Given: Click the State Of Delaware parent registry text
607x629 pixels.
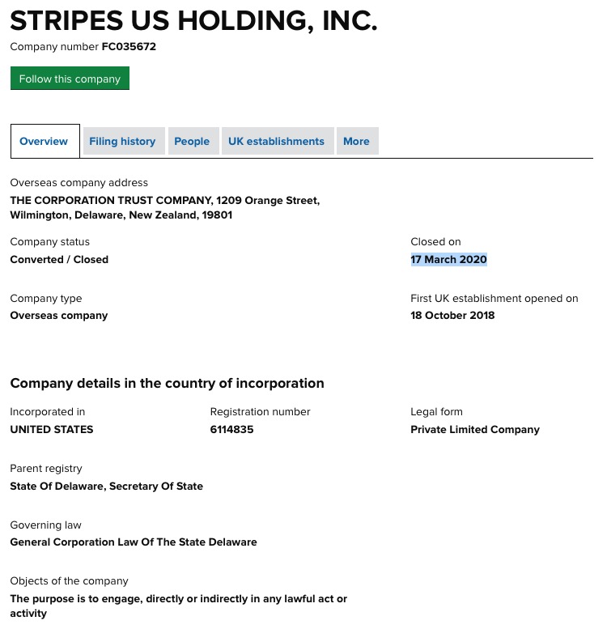Looking at the screenshot, I should [107, 487].
